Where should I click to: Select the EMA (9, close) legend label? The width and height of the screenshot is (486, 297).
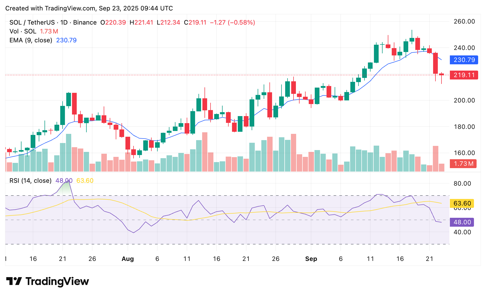(31, 40)
